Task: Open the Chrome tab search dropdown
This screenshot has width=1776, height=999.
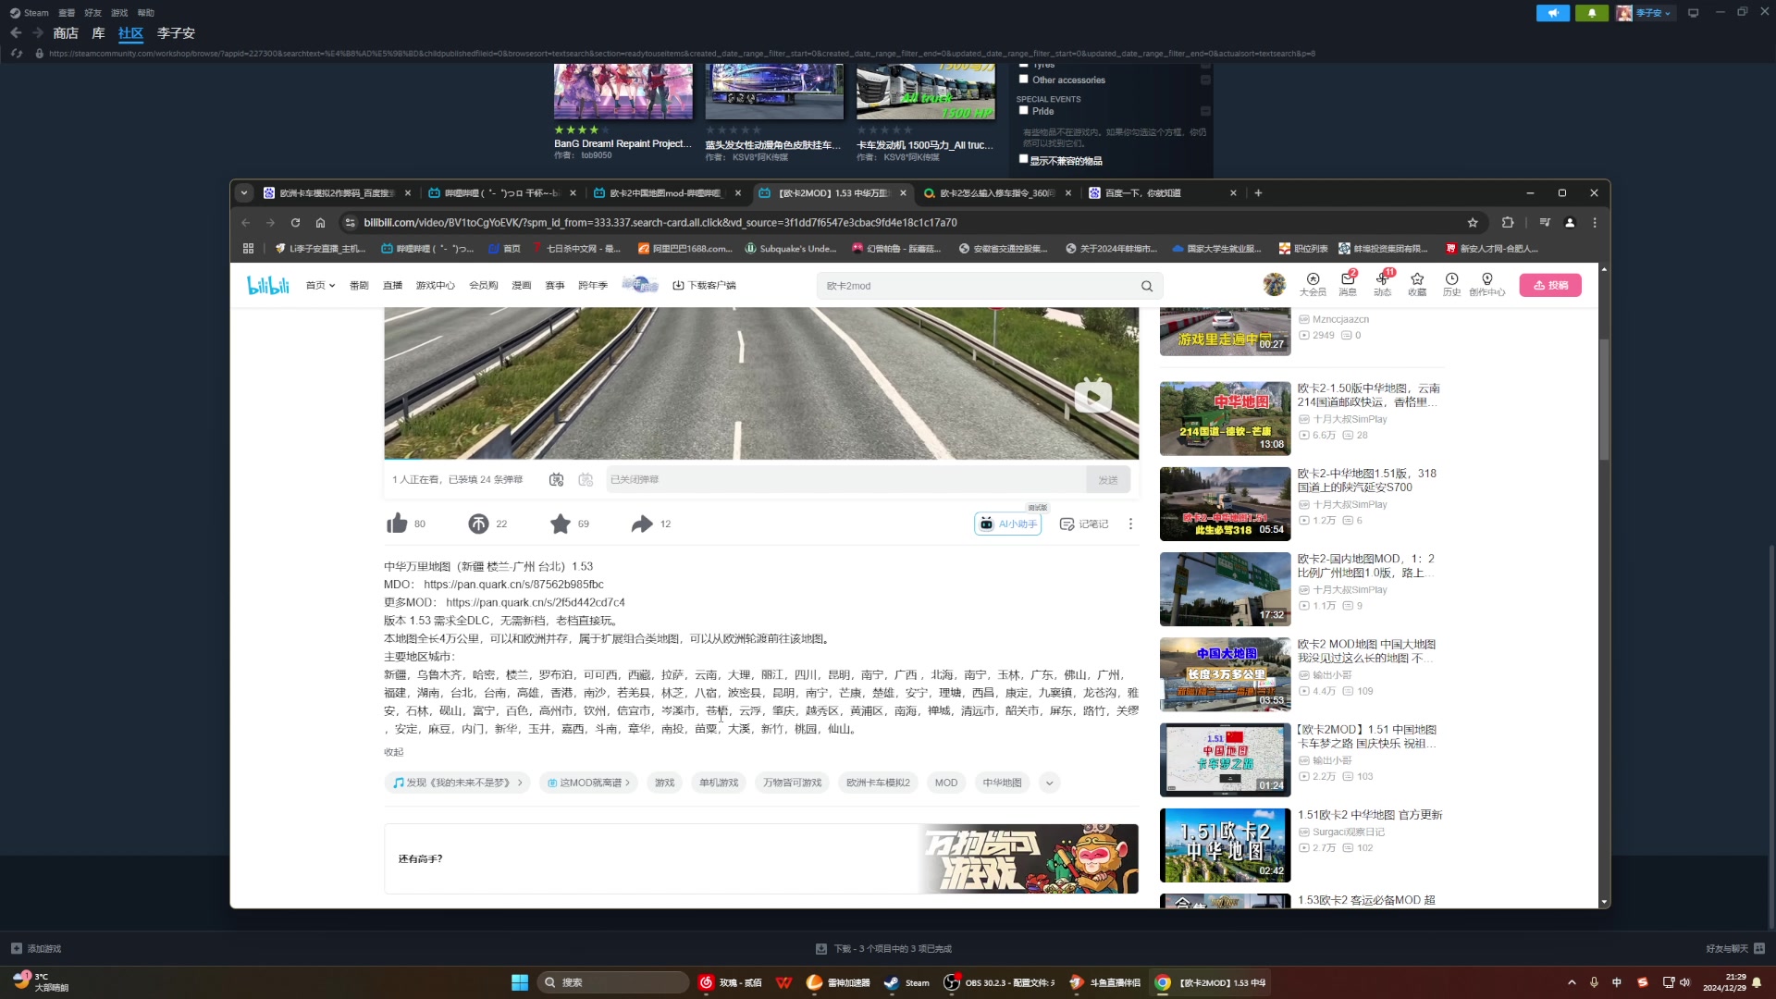Action: tap(243, 192)
